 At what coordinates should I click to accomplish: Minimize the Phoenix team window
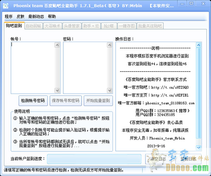(x=182, y=4)
